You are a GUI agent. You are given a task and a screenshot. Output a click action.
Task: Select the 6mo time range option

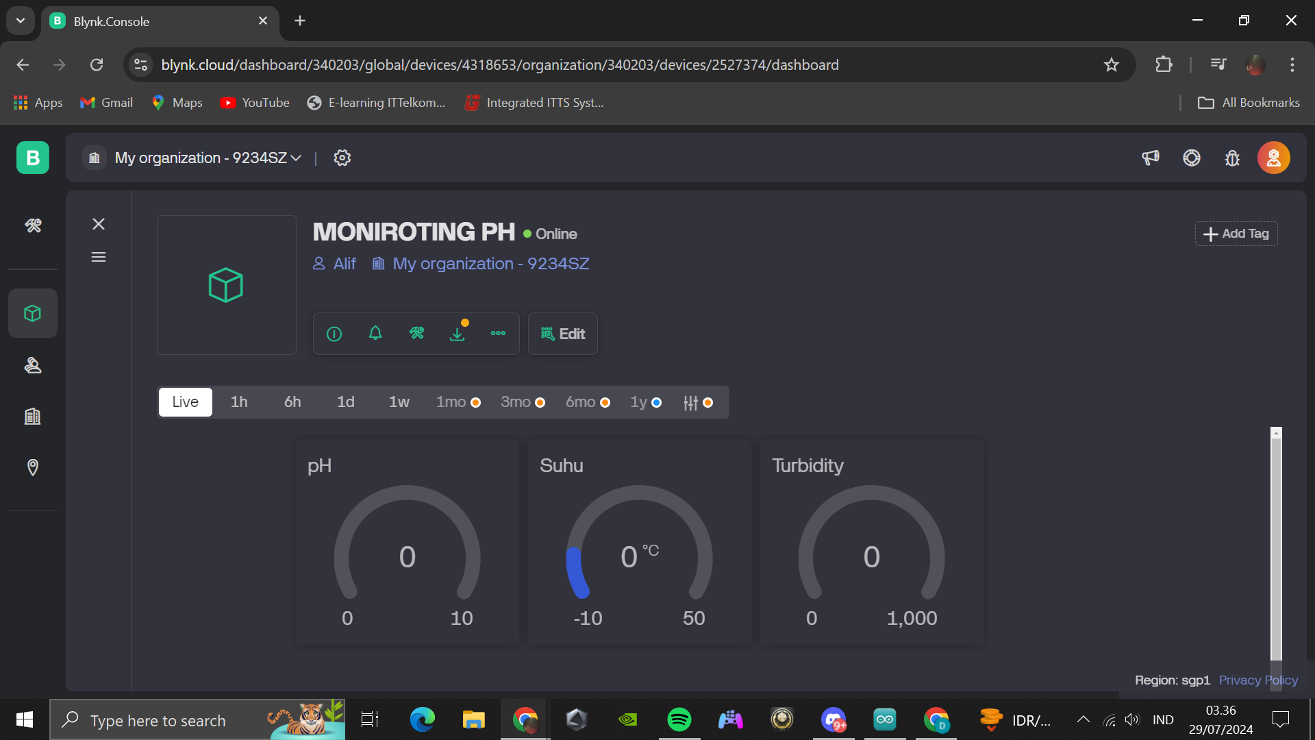[580, 402]
